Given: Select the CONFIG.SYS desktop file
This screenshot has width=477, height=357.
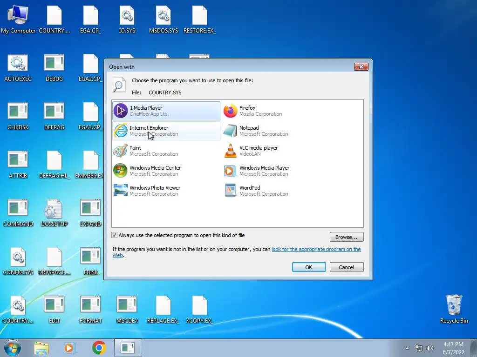Looking at the screenshot, I should [18, 261].
